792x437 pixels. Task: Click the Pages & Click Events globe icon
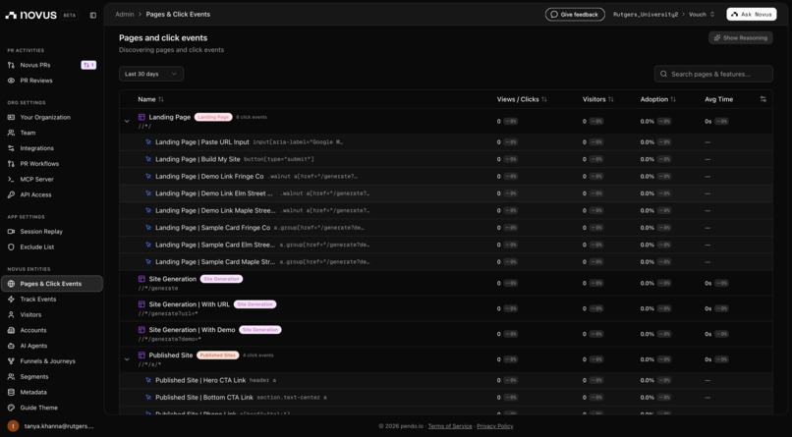(x=11, y=284)
